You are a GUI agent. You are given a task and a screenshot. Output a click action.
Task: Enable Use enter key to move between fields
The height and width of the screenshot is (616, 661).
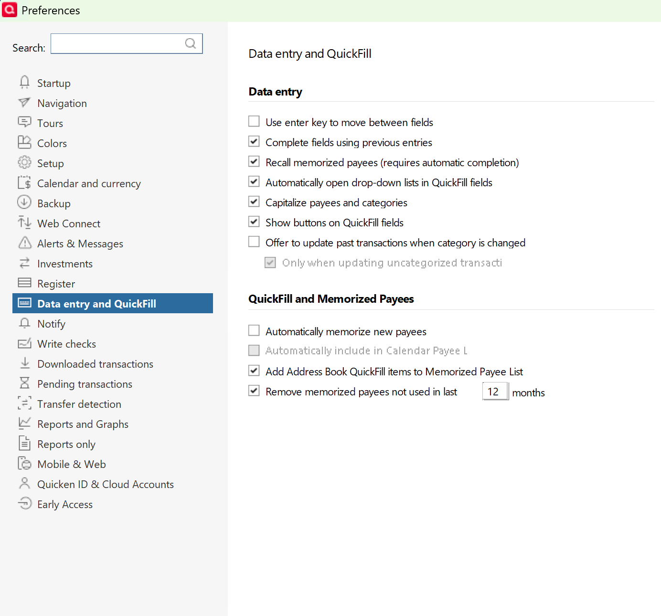(x=254, y=121)
